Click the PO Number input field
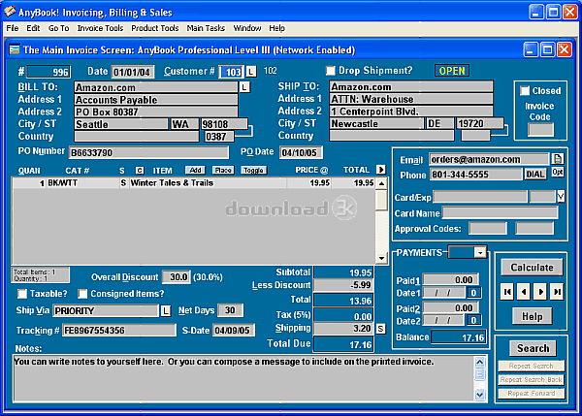 coord(151,152)
